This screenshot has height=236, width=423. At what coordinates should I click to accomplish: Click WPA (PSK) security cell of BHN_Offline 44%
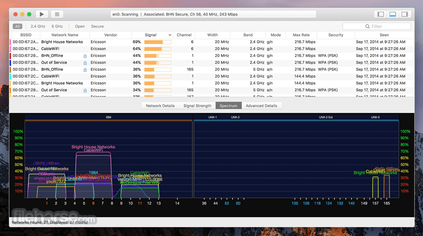point(328,56)
